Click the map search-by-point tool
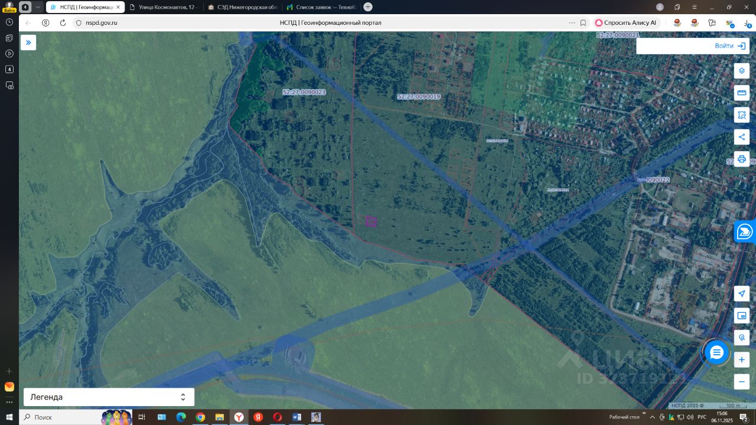The image size is (756, 425). pos(742,338)
